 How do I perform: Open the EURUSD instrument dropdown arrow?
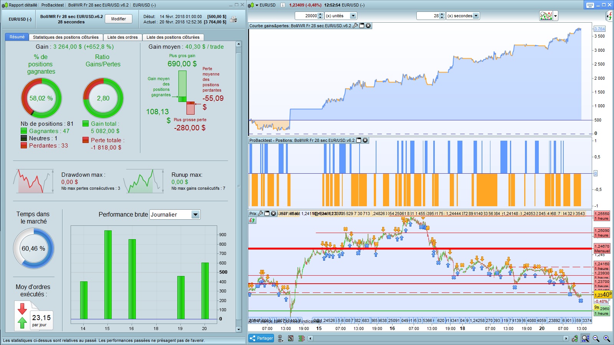pos(257,5)
